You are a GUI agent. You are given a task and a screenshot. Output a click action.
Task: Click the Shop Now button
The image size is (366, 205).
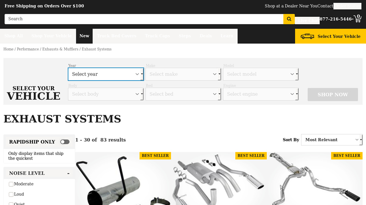[333, 95]
